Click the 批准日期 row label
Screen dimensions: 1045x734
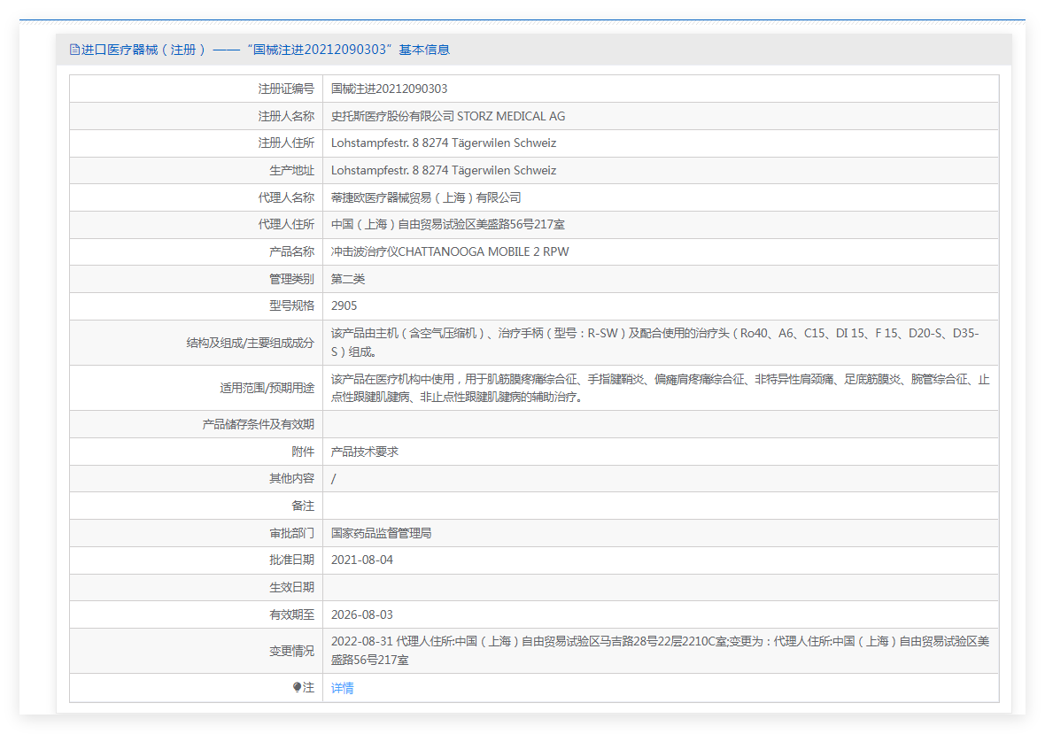(x=291, y=560)
